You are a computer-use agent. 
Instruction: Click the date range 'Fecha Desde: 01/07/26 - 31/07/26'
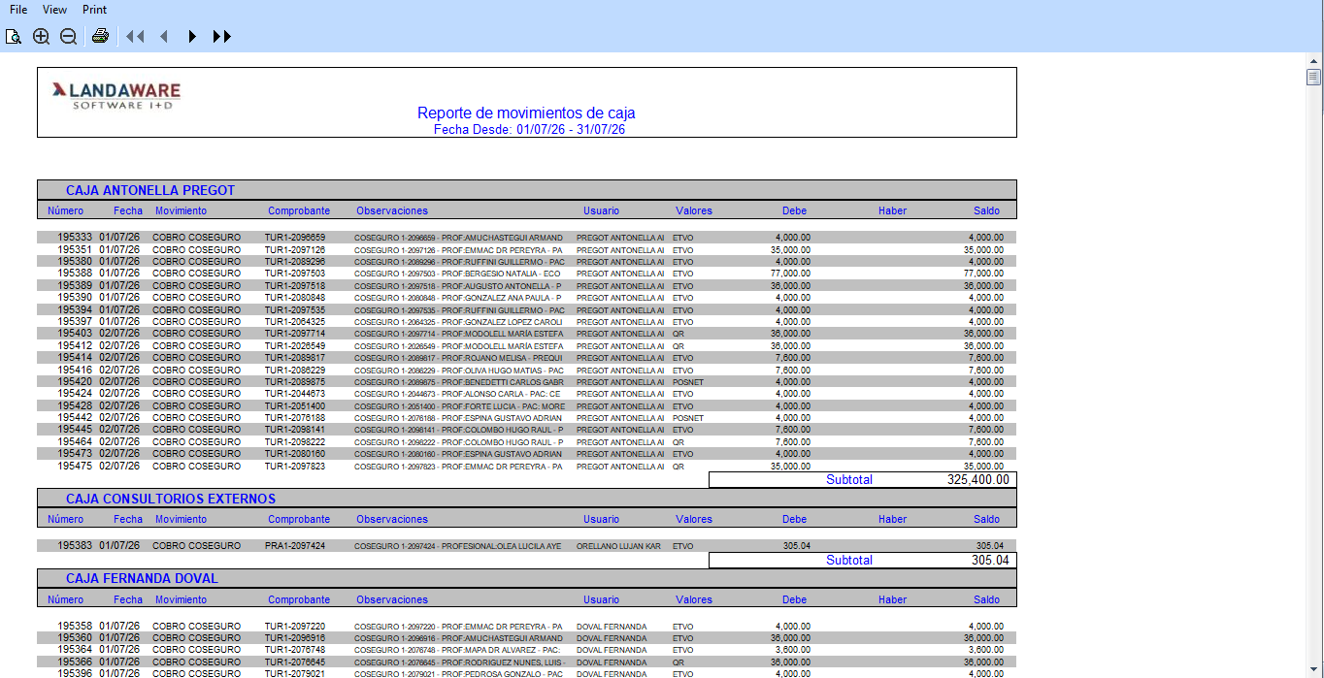529,129
